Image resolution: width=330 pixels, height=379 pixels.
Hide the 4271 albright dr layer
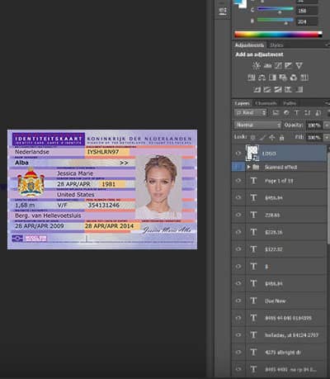click(238, 352)
